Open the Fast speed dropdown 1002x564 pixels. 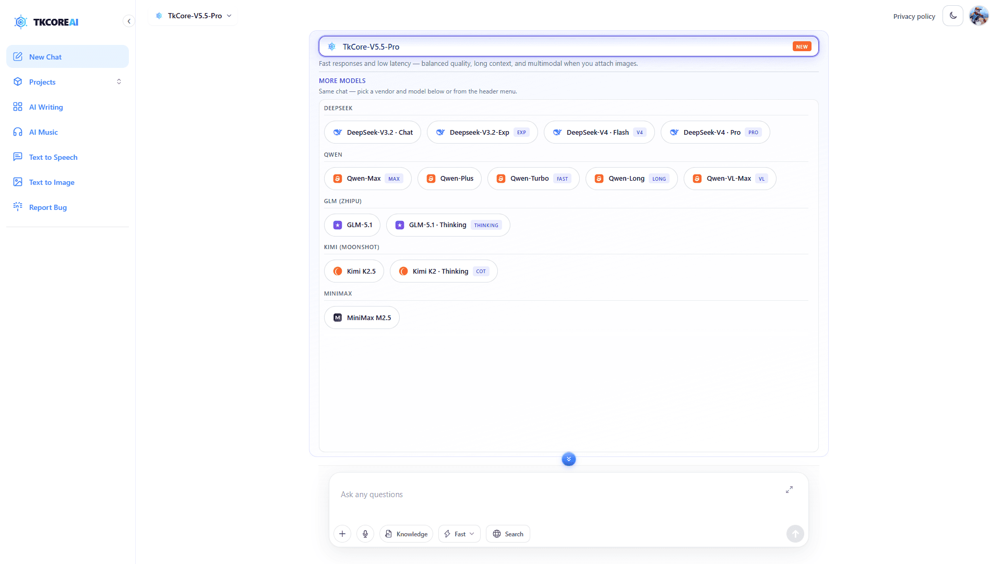pyautogui.click(x=459, y=534)
